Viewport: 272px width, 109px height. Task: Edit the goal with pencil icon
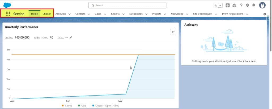pyautogui.click(x=71, y=37)
